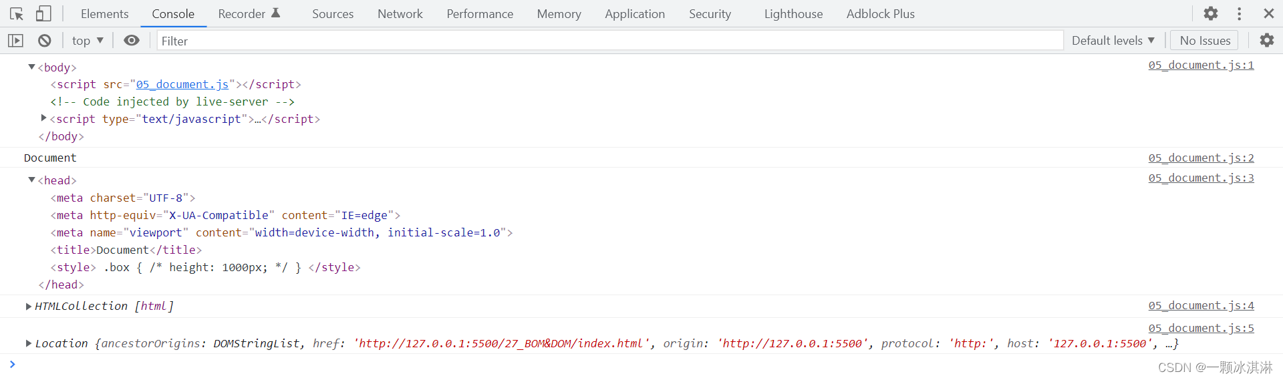Screen dimensions: 1283x380
Task: Select the meta http-equiv X-UA-Compatible line
Action: pyautogui.click(x=225, y=215)
